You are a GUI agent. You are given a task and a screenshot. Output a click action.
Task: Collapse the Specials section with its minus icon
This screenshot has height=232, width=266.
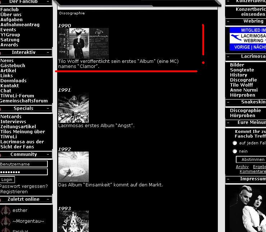(48, 108)
